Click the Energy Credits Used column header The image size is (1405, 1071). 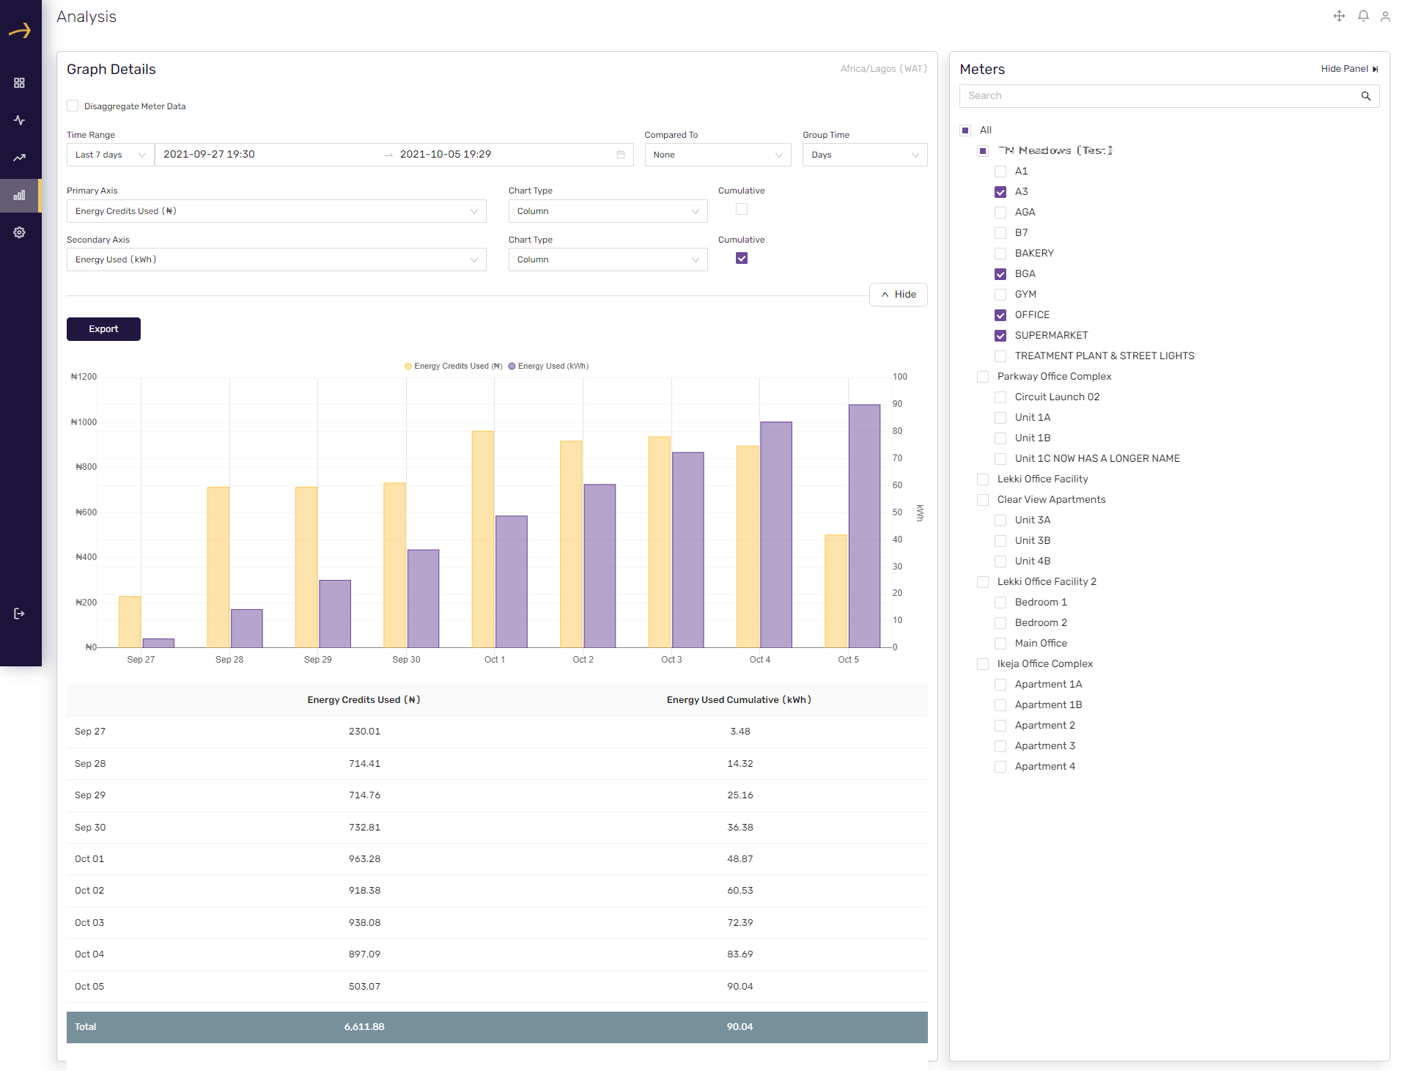[x=364, y=700]
